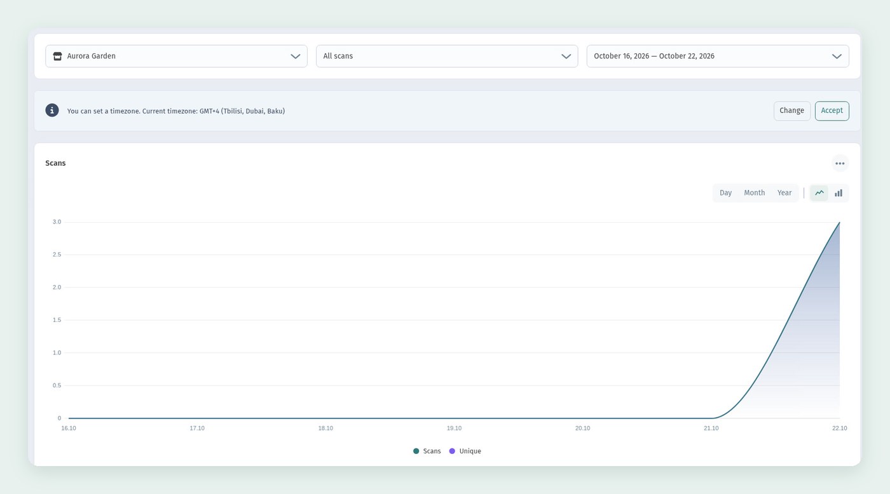Viewport: 890px width, 494px height.
Task: Open the All scans filter dropdown
Action: [x=447, y=56]
